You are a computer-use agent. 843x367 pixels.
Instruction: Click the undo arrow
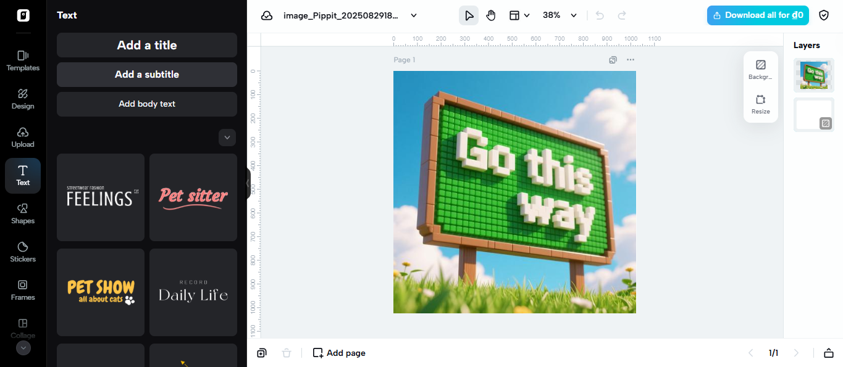click(x=600, y=15)
